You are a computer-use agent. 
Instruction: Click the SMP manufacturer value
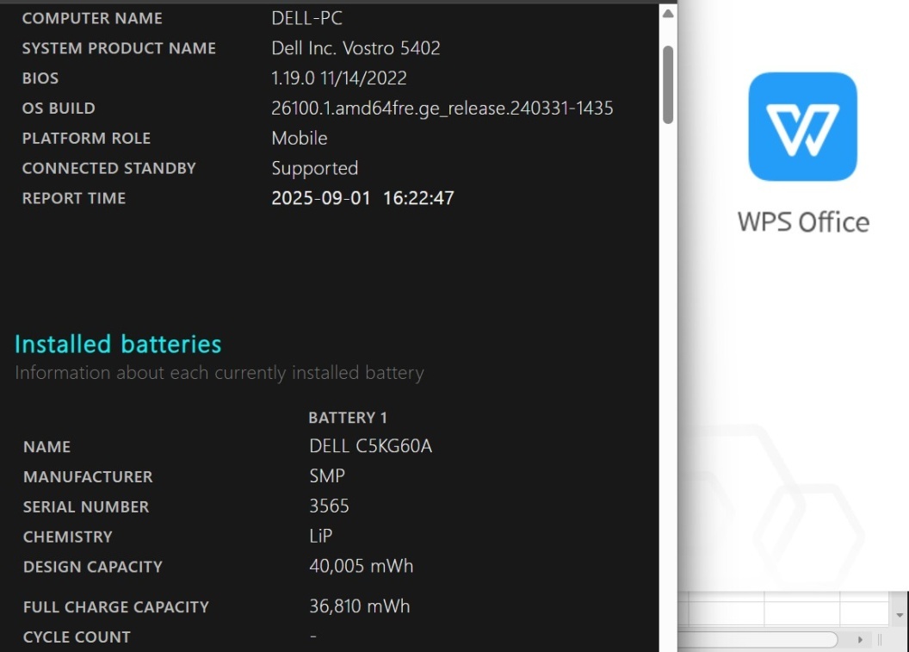coord(327,476)
